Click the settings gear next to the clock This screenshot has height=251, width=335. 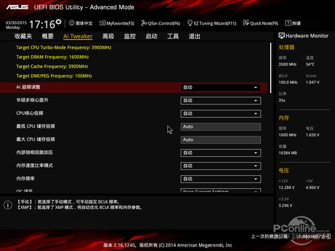[59, 22]
